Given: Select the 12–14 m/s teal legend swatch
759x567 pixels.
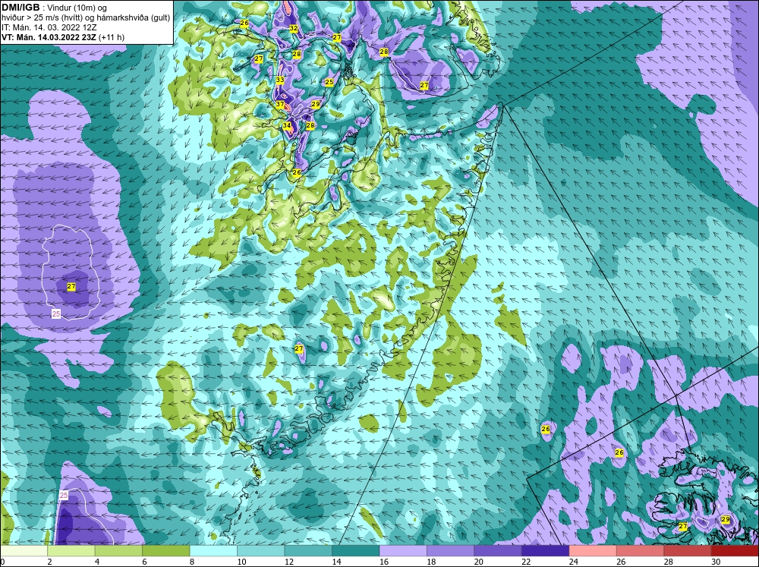Looking at the screenshot, I should tap(308, 551).
